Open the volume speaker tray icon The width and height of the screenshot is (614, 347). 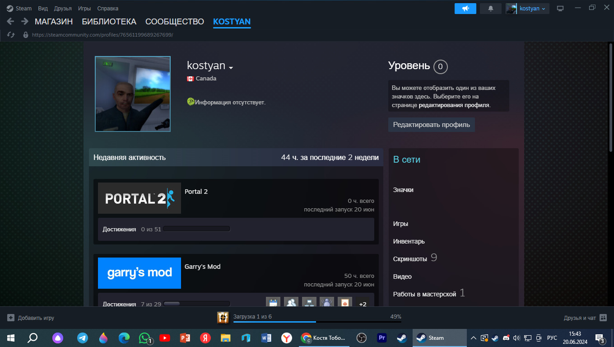[x=517, y=338]
